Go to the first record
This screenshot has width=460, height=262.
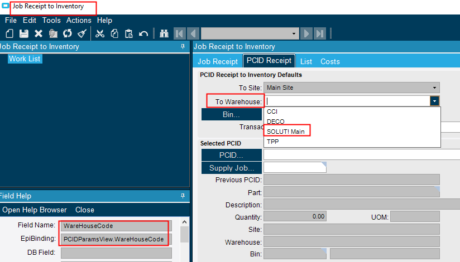pos(180,33)
